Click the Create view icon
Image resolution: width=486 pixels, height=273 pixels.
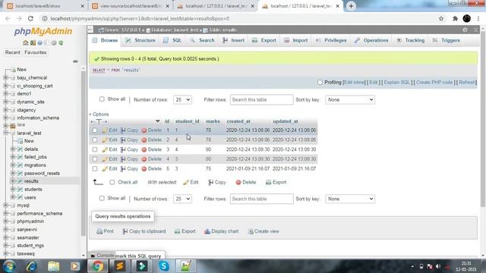[x=251, y=231]
